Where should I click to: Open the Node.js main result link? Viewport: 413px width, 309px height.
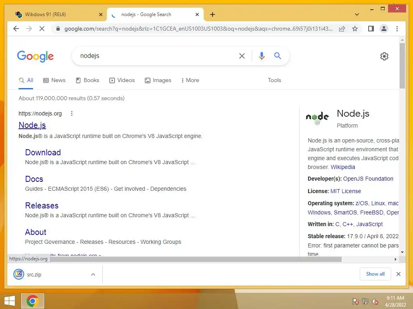[x=32, y=126]
